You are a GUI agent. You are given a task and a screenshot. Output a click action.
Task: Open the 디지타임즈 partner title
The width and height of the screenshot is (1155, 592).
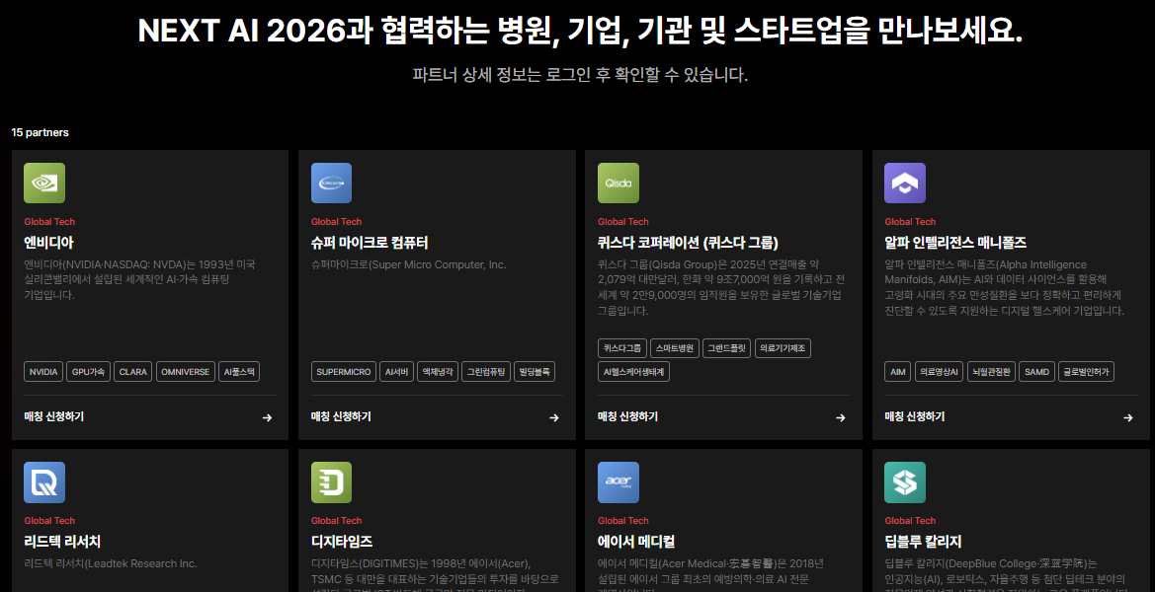[342, 542]
